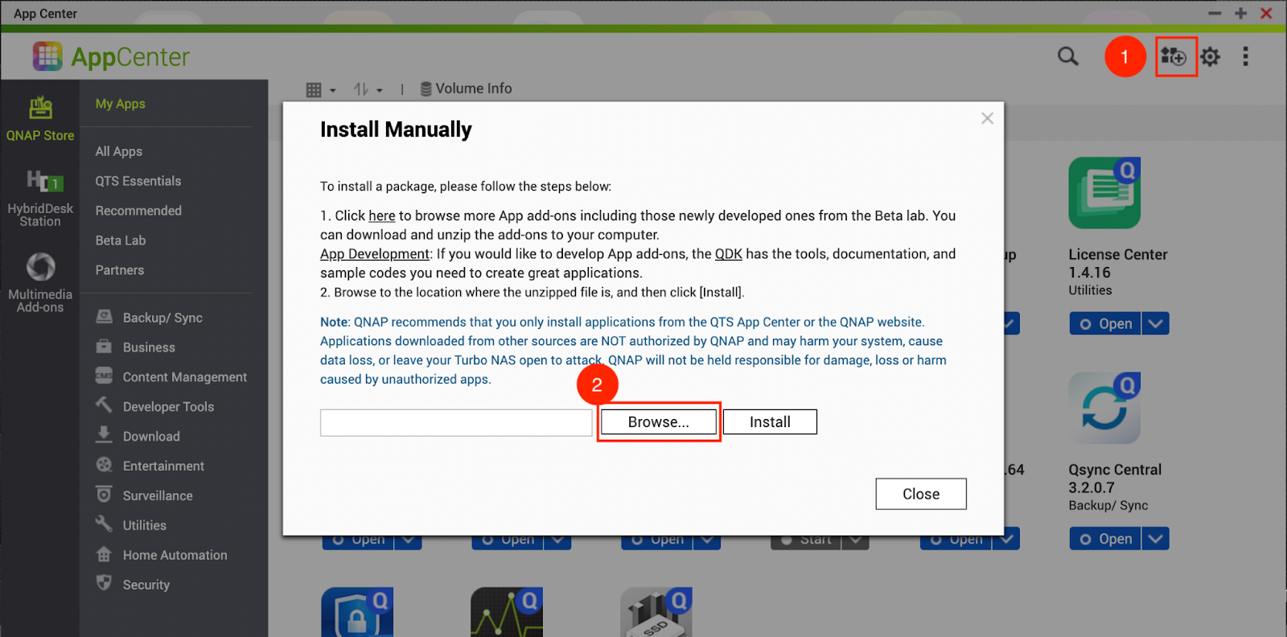This screenshot has height=637, width=1287.
Task: Open Partners section
Action: point(120,270)
